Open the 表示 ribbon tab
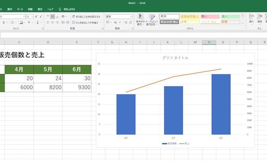Screen dimensions: 267x161 pos(40,9)
